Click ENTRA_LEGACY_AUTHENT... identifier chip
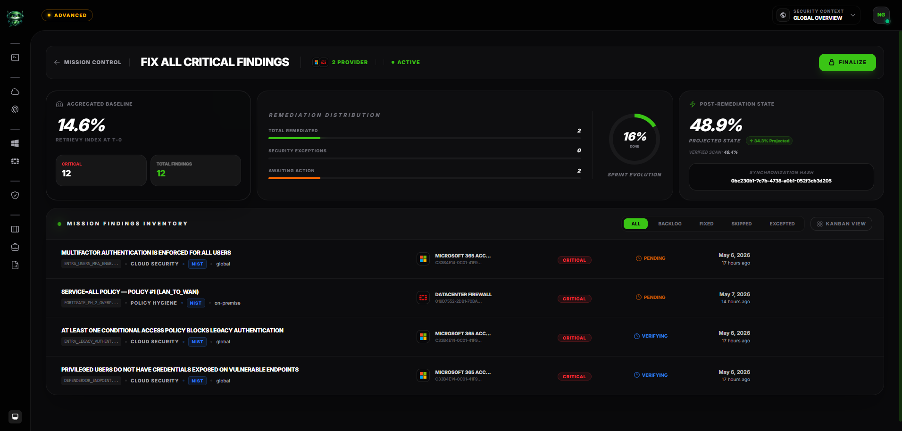This screenshot has height=431, width=902. point(91,342)
